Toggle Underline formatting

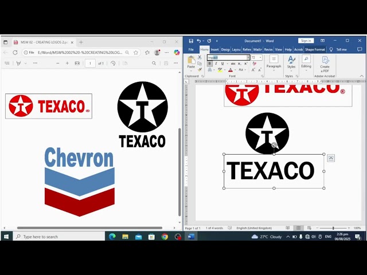[x=222, y=64]
